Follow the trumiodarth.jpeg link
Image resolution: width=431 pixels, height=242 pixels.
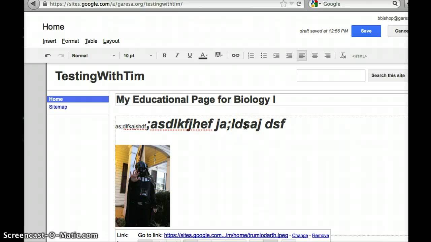click(226, 236)
